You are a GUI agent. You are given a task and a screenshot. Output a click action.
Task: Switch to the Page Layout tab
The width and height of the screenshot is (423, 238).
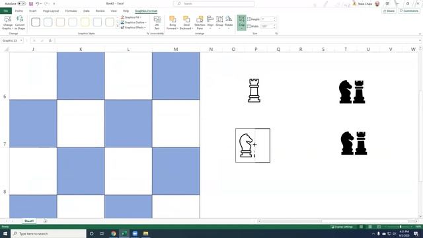point(51,11)
